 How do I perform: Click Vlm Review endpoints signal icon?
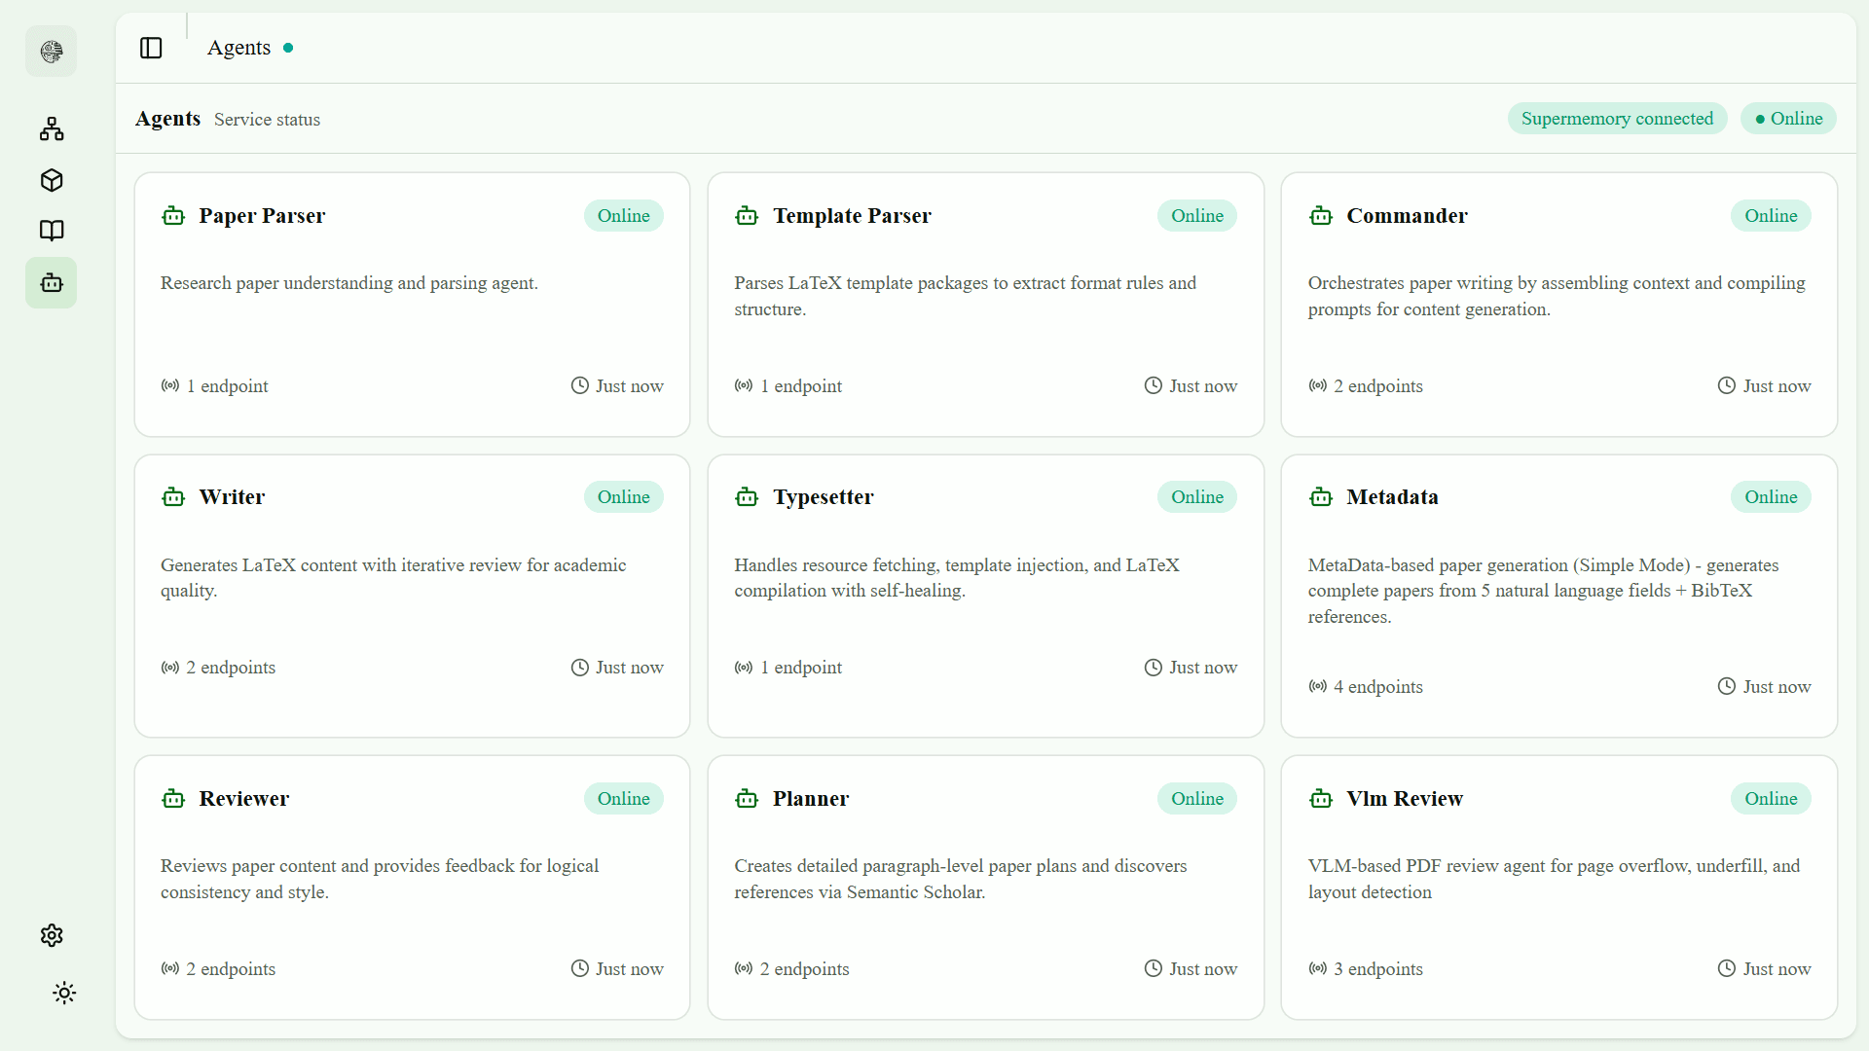(1318, 968)
